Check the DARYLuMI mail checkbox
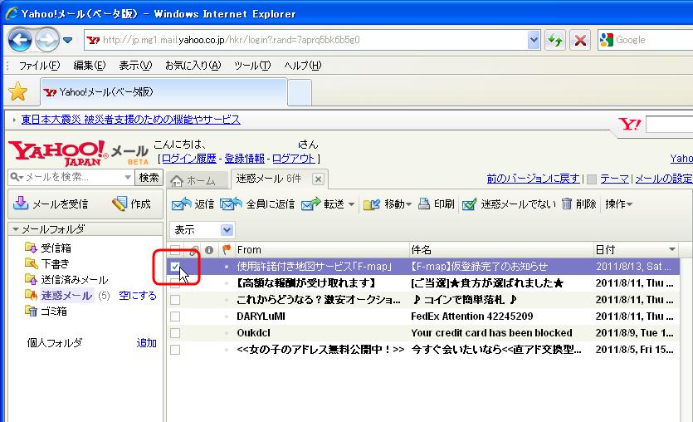The height and width of the screenshot is (422, 693). point(175,316)
